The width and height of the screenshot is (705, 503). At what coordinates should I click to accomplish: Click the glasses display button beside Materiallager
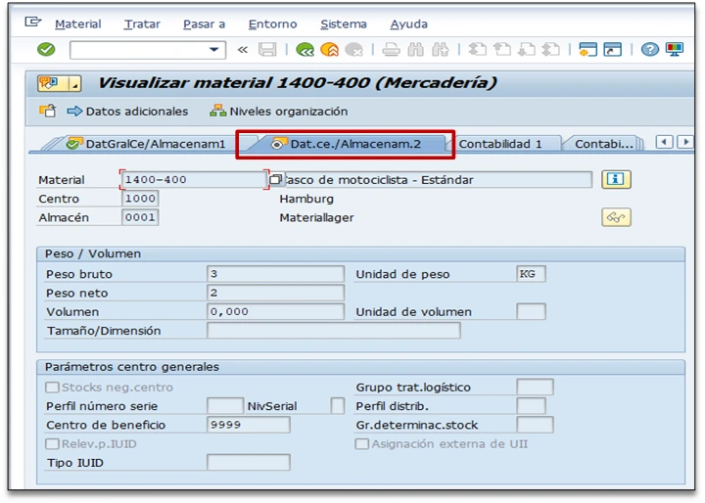pos(616,217)
